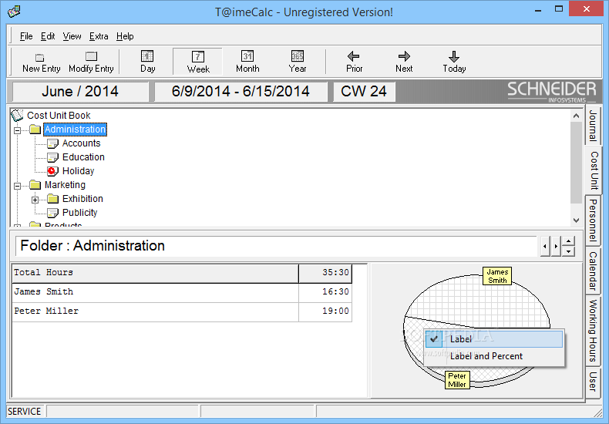This screenshot has width=609, height=424.
Task: Select Exhibition in the tree
Action: (x=82, y=199)
